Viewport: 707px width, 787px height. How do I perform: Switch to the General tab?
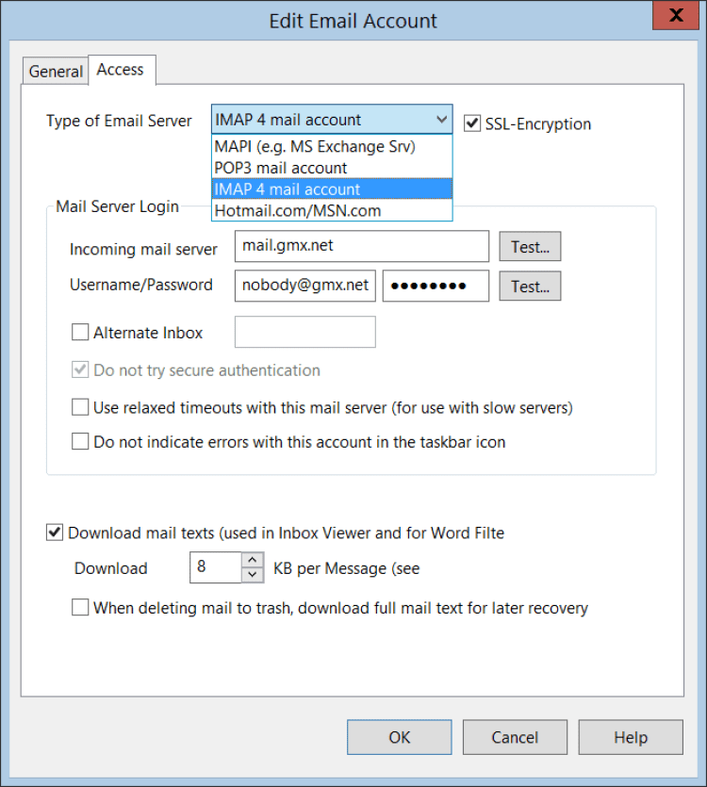click(x=56, y=72)
